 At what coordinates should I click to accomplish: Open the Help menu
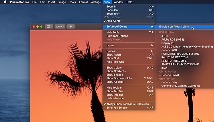tap(129, 2)
